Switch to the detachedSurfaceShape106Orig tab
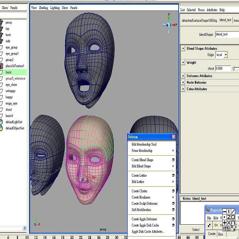239x239 pixels. pyautogui.click(x=199, y=21)
